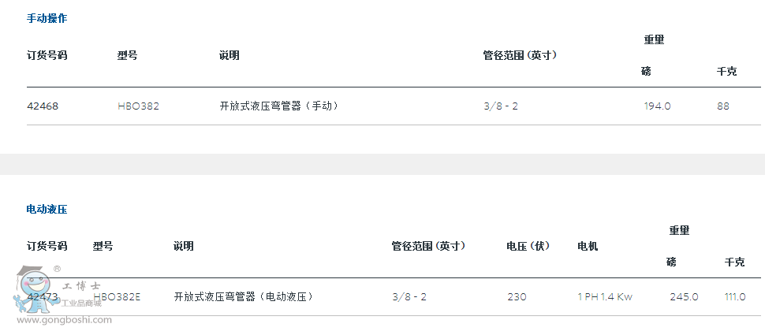Click the 电机 column header
The height and width of the screenshot is (335, 765).
[x=588, y=246]
